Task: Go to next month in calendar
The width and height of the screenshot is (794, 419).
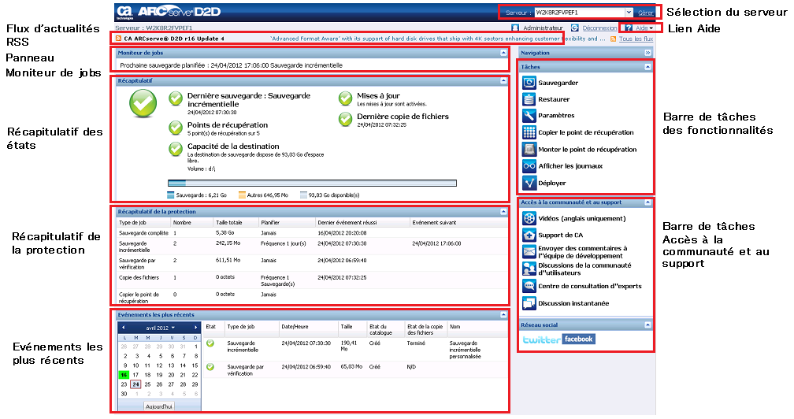Action: click(x=196, y=328)
